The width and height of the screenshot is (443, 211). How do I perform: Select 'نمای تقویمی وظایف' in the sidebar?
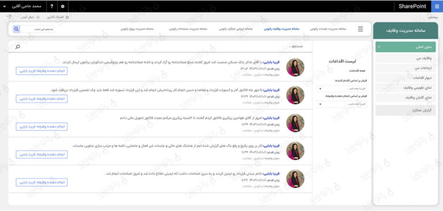pos(406,88)
